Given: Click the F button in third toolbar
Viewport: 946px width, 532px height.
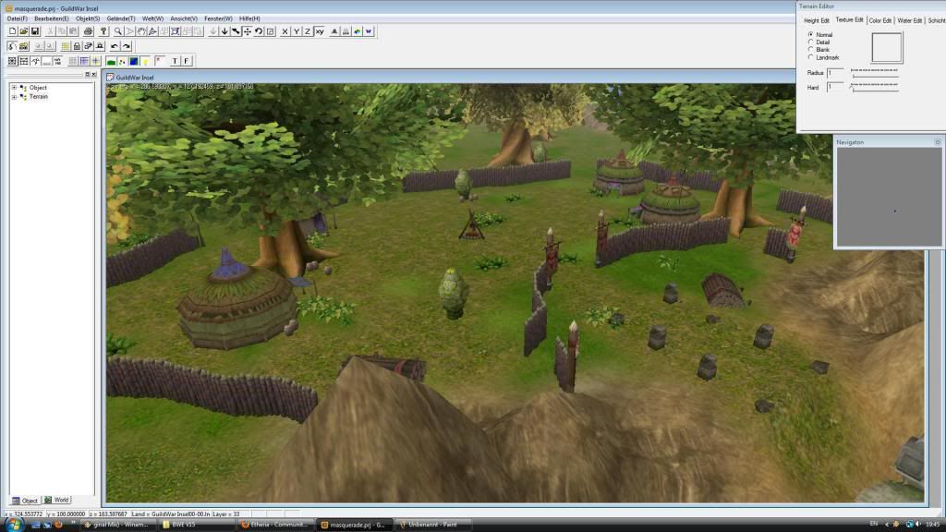Looking at the screenshot, I should point(187,61).
